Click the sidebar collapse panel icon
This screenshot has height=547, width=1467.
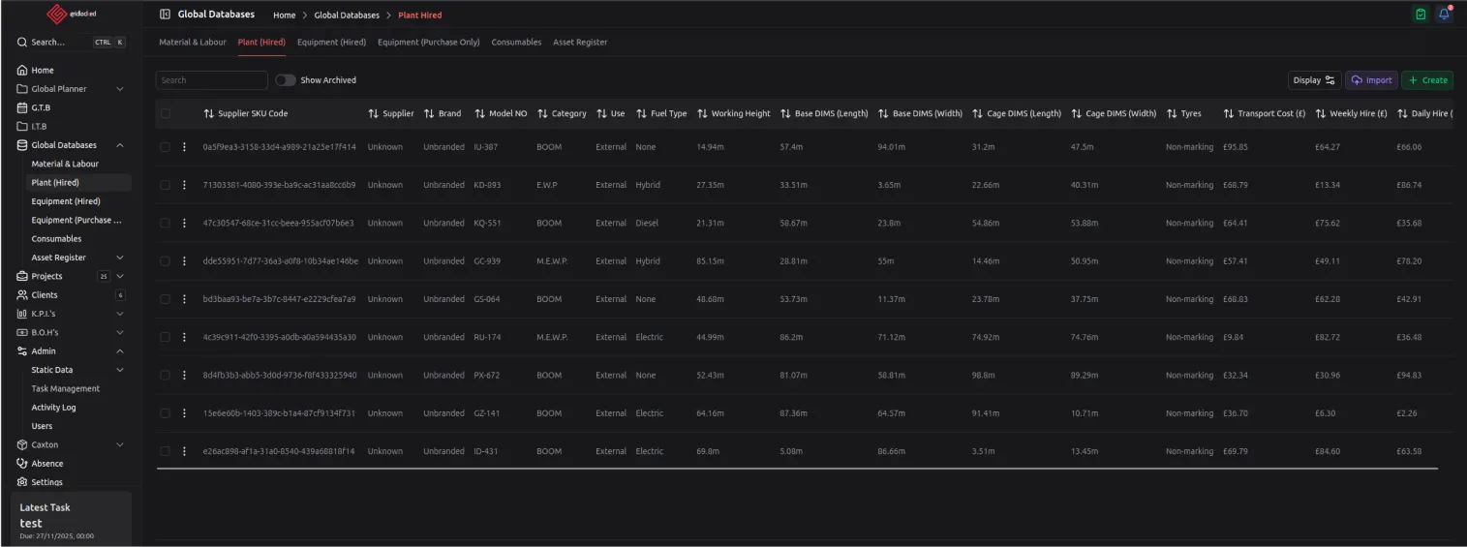pyautogui.click(x=165, y=15)
